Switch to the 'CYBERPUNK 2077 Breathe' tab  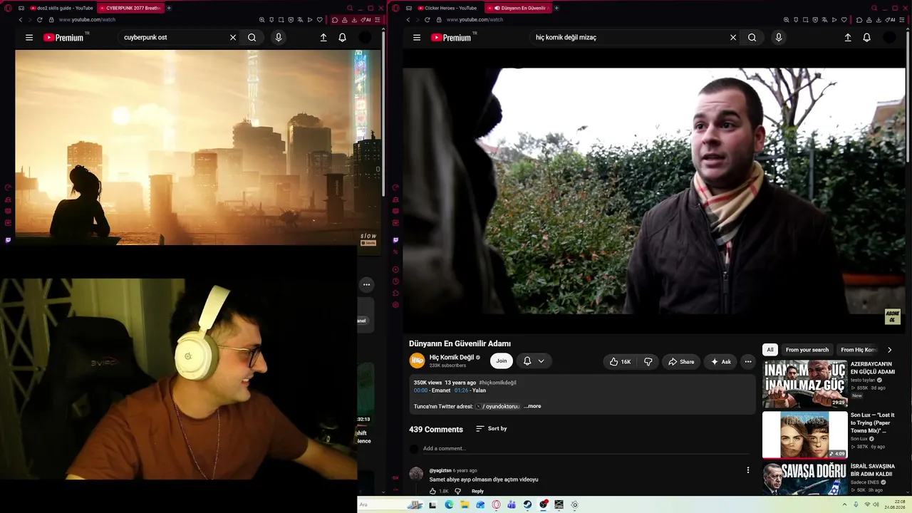coord(130,8)
